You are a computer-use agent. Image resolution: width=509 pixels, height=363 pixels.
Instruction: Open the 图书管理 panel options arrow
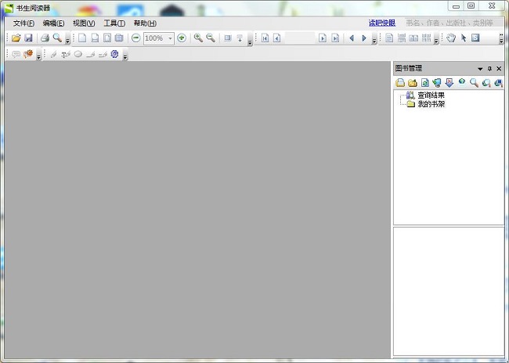(x=480, y=69)
